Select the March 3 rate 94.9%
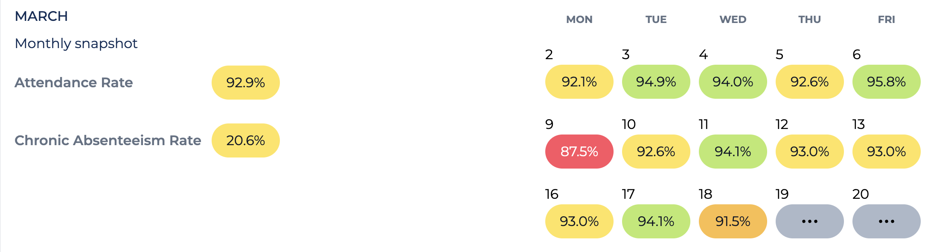This screenshot has width=925, height=252. pyautogui.click(x=656, y=82)
